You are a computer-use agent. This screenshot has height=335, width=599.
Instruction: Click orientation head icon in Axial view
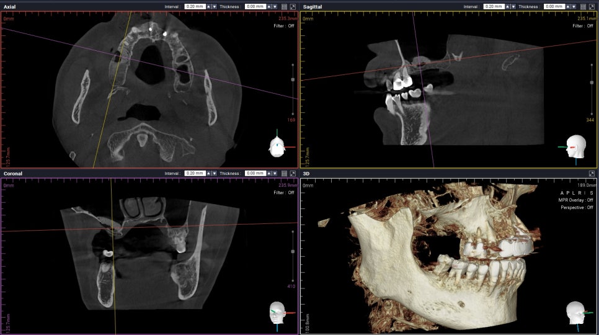[x=276, y=146]
